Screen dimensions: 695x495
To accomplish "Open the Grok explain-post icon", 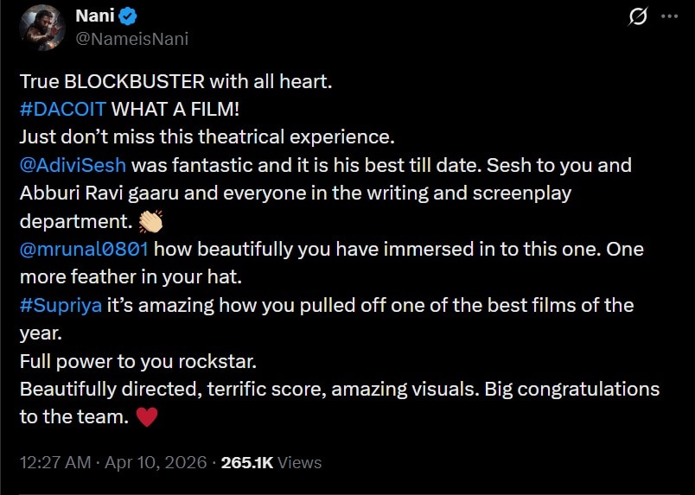I will 640,16.
